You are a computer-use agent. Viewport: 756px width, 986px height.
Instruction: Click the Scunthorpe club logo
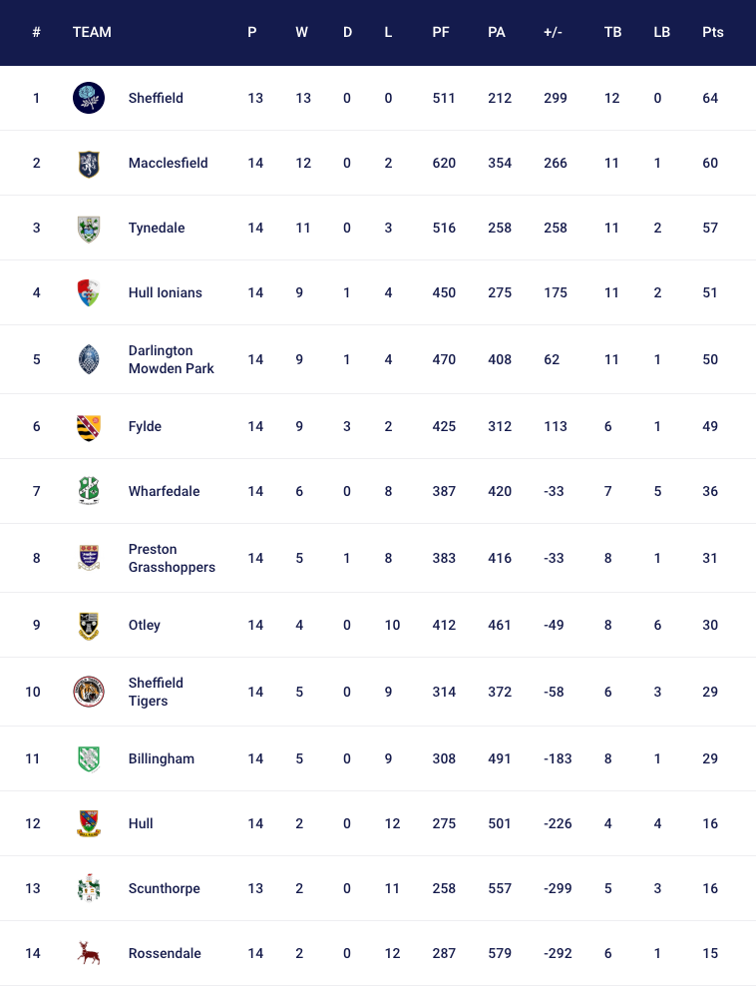point(89,888)
